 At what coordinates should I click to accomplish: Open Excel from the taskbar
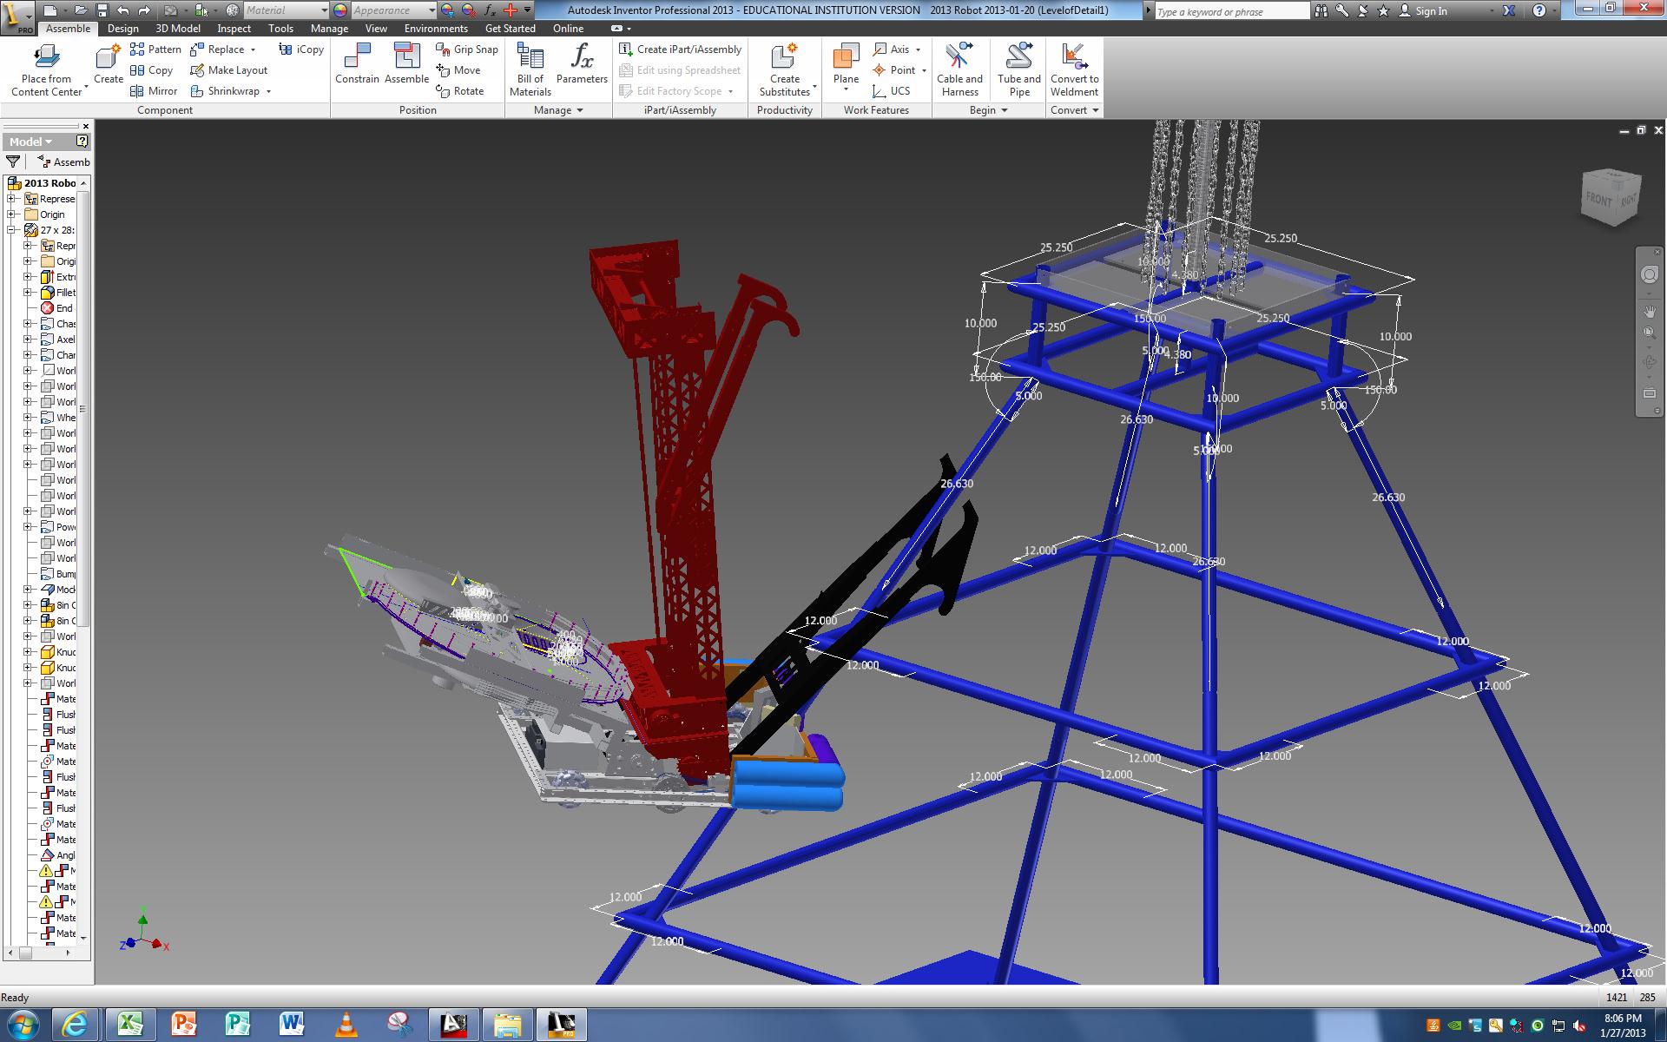point(130,1025)
